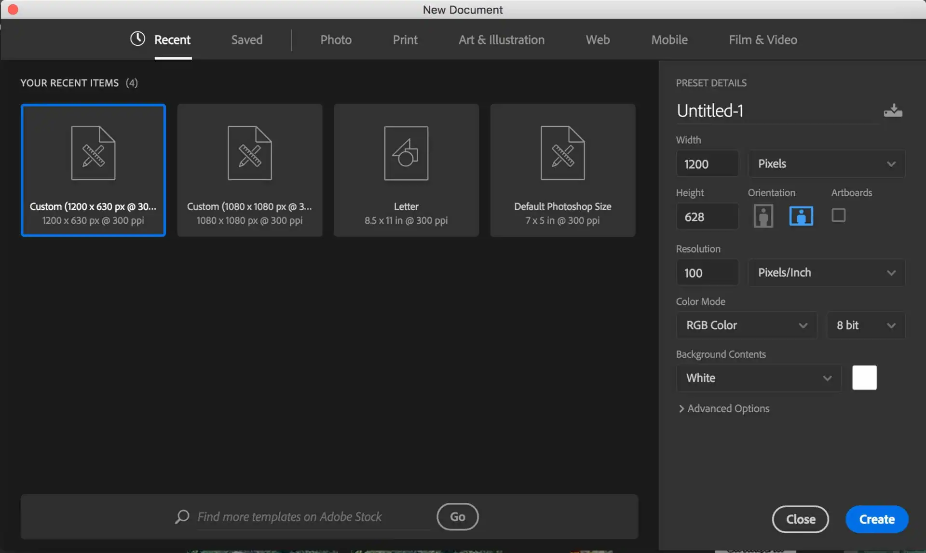The height and width of the screenshot is (553, 926).
Task: Click the white background color swatch
Action: [x=864, y=378]
